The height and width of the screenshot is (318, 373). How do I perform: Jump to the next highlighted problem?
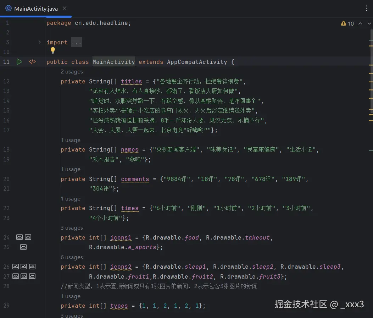(x=369, y=23)
